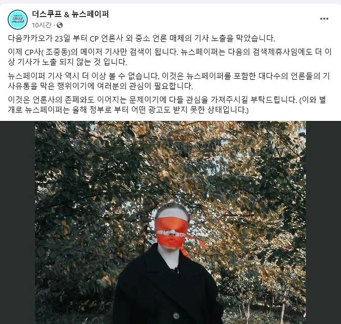Open the three-dot post options menu
The image size is (341, 324).
tap(324, 19)
